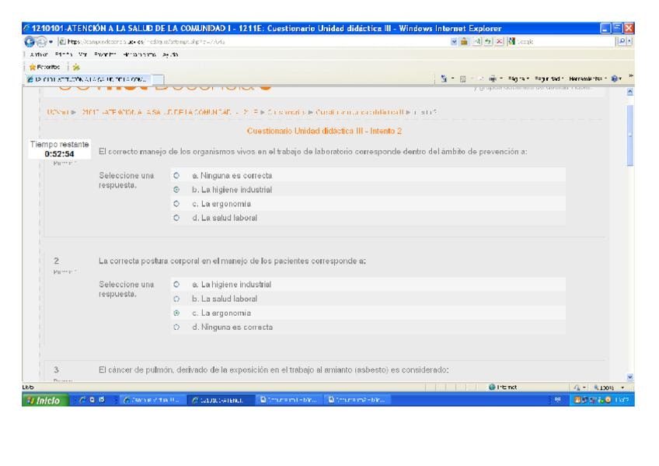
Task: Click the UCVnet breadcrumb link
Action: coord(58,112)
